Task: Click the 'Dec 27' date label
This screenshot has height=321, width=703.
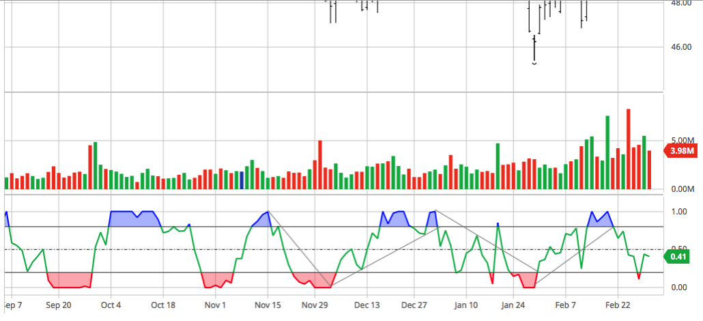Action: pyautogui.click(x=414, y=305)
